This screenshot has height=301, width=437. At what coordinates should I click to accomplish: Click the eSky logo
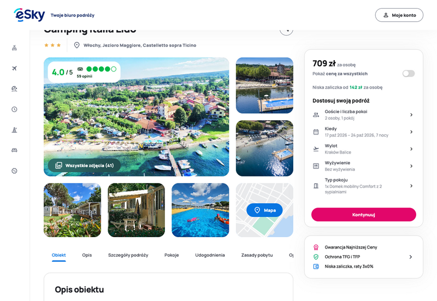click(29, 15)
